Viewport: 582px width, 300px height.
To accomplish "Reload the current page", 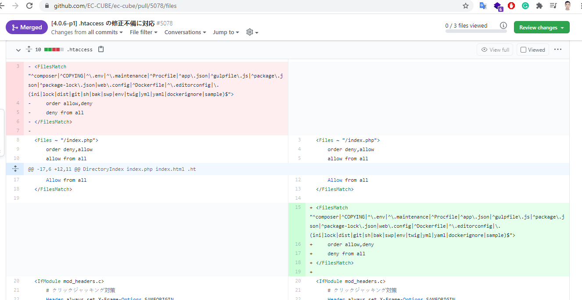I will pyautogui.click(x=29, y=6).
